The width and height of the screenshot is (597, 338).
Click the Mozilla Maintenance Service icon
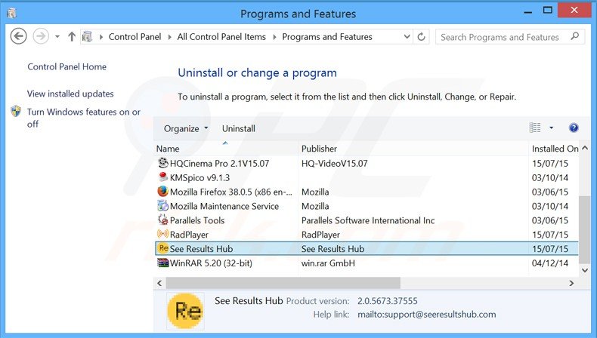tap(163, 206)
